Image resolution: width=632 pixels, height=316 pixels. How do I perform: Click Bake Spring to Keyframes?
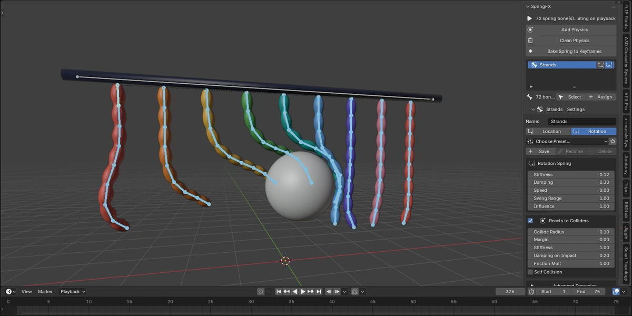[x=571, y=51]
